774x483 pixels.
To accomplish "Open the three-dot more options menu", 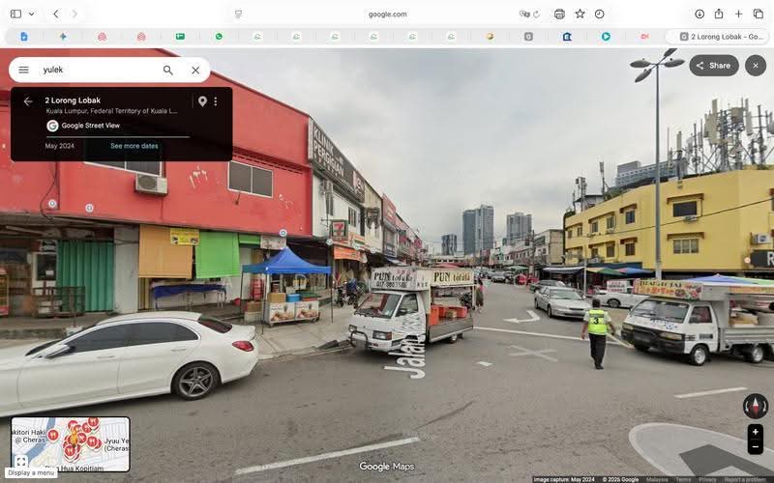I will (215, 101).
